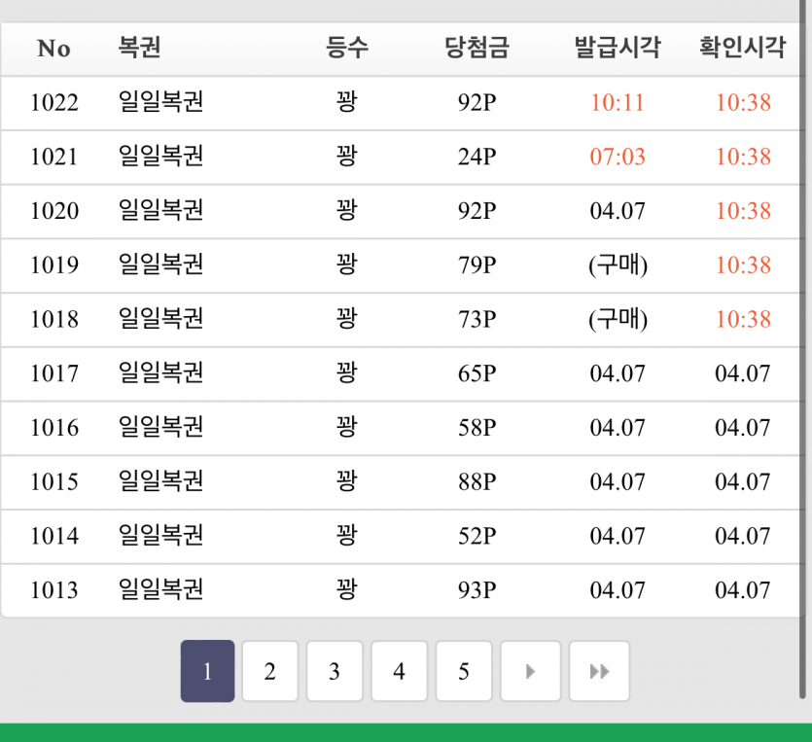Viewport: 812px width, 742px height.
Task: Click the 93P prize in row 1013
Action: 477,590
